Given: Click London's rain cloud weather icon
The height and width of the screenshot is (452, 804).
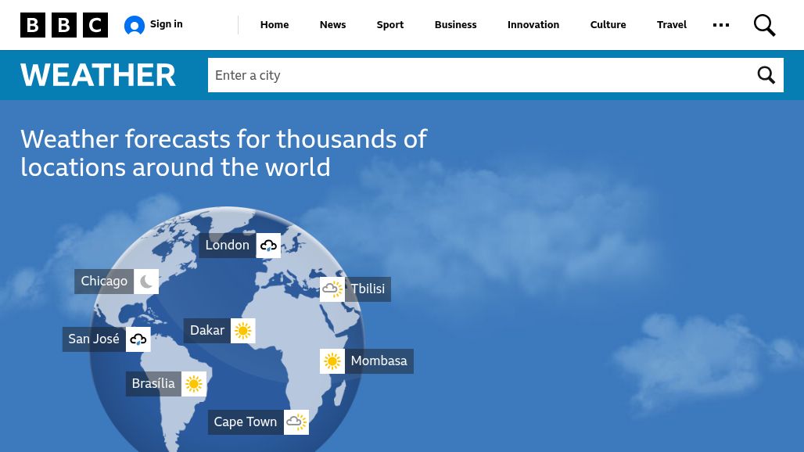Looking at the screenshot, I should (268, 246).
